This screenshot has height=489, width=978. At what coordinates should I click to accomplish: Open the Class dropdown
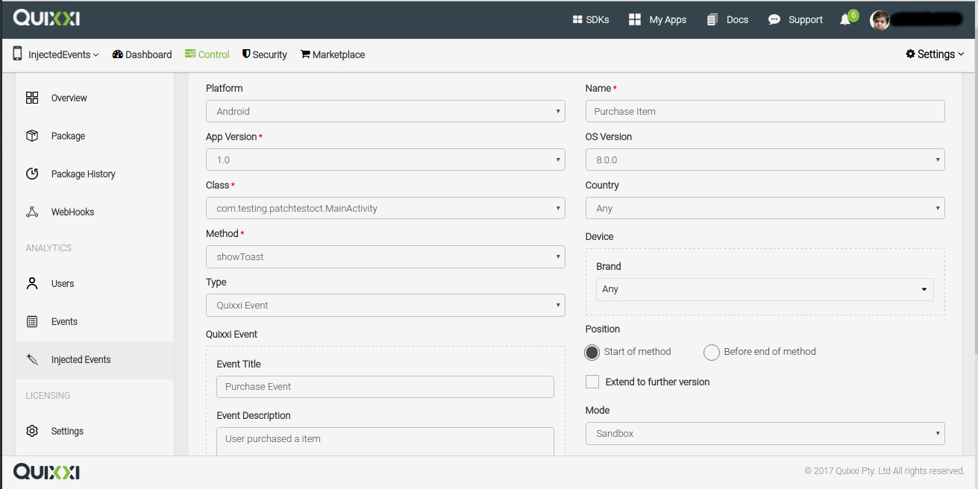click(385, 208)
